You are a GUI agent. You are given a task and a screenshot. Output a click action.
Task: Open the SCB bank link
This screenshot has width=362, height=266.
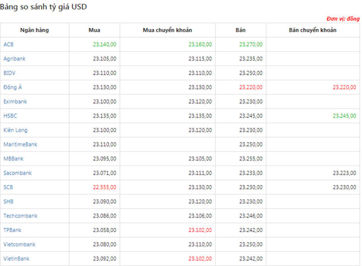(8, 187)
